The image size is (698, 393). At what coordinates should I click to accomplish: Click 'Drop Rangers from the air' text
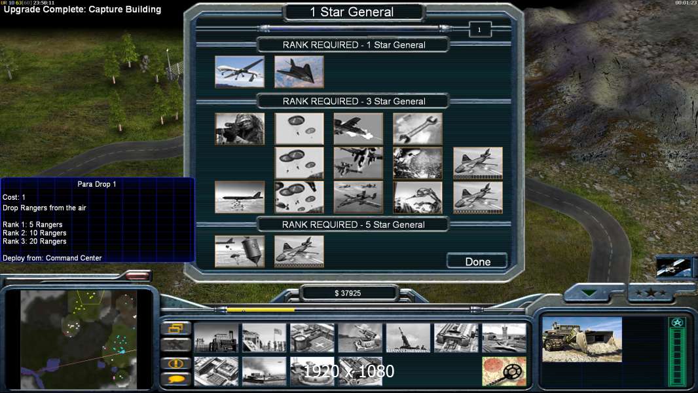pyautogui.click(x=44, y=208)
